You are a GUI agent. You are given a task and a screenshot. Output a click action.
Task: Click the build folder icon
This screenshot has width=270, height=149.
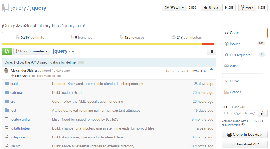point(7,84)
